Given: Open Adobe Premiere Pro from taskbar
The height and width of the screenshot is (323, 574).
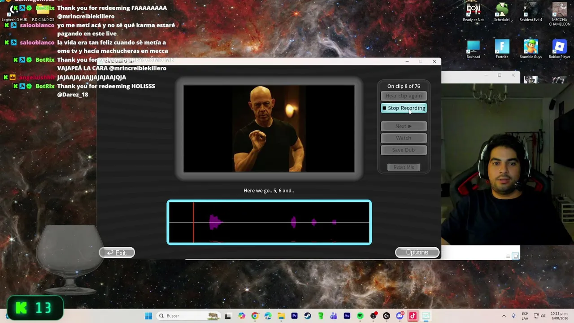Looking at the screenshot, I should point(294,316).
